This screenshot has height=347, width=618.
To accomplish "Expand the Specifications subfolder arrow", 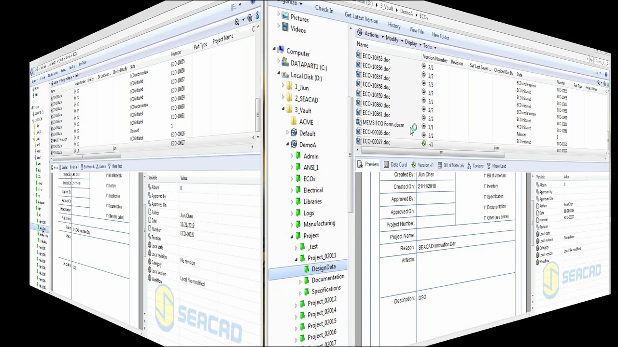I will pyautogui.click(x=301, y=292).
